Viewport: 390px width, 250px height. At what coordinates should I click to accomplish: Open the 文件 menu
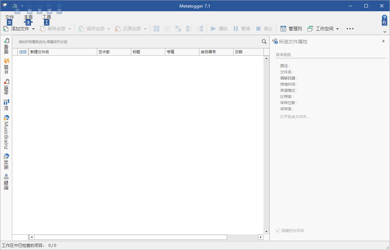(x=10, y=17)
